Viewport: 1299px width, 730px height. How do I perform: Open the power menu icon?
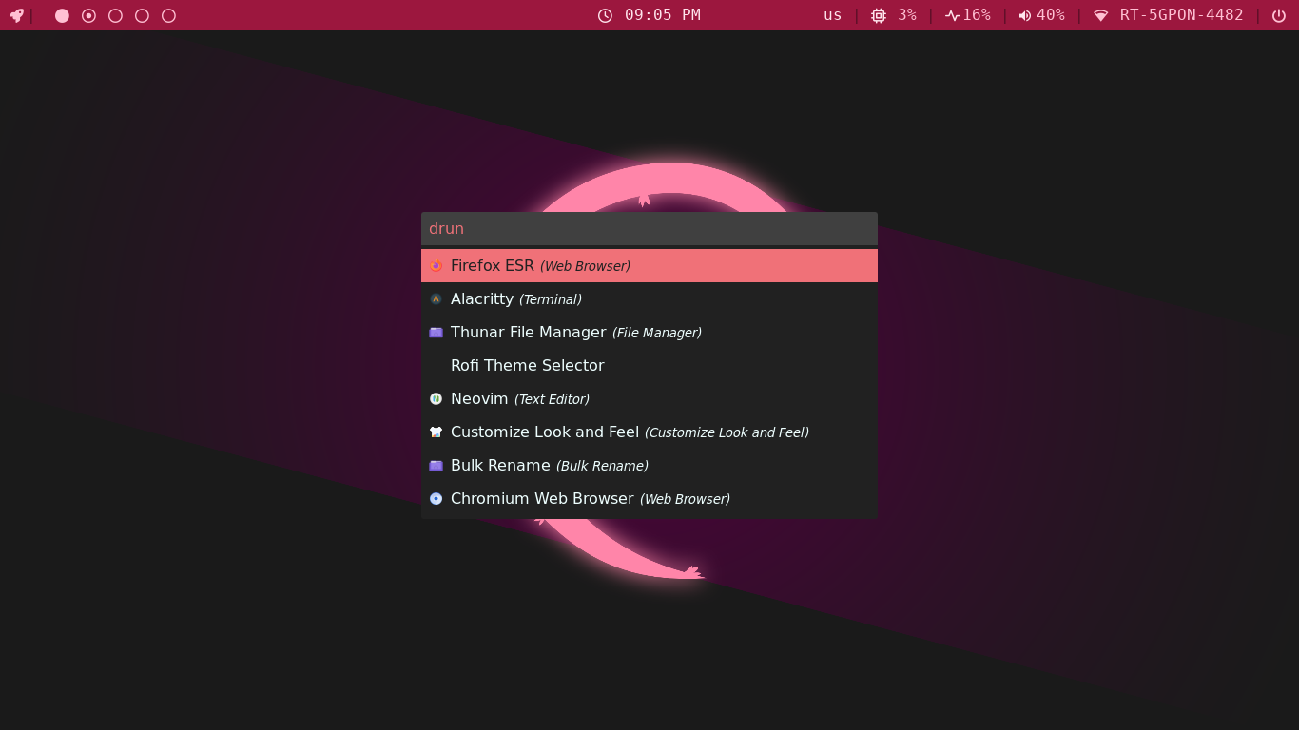click(1279, 15)
